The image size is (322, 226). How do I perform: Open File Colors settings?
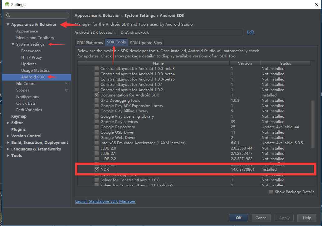[26, 84]
